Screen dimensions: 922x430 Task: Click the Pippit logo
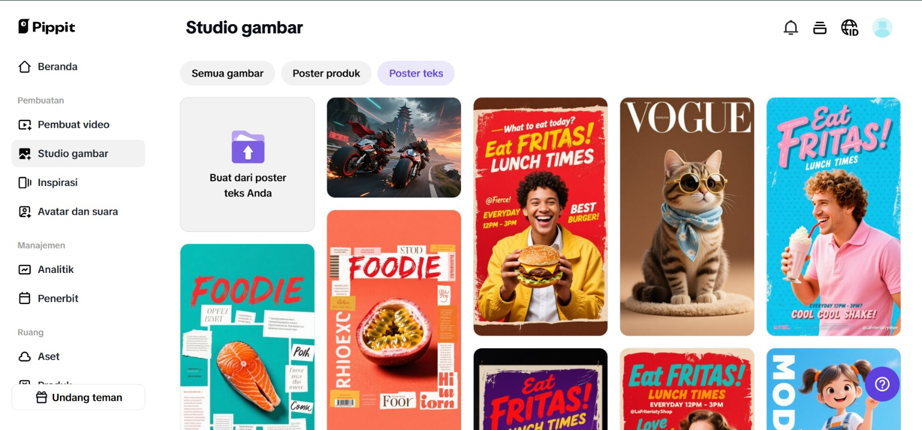47,26
